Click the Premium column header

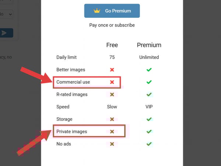click(x=149, y=45)
